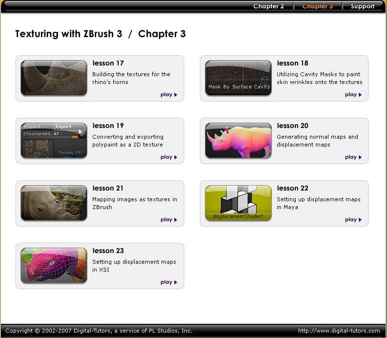
Task: Open the Support tab
Action: pyautogui.click(x=363, y=6)
